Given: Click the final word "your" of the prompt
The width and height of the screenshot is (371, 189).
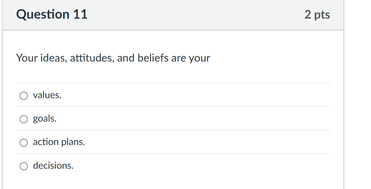Looking at the screenshot, I should [x=200, y=58].
